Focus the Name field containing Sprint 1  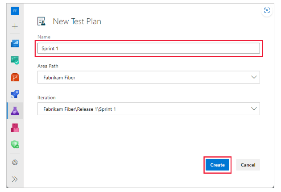pyautogui.click(x=149, y=48)
